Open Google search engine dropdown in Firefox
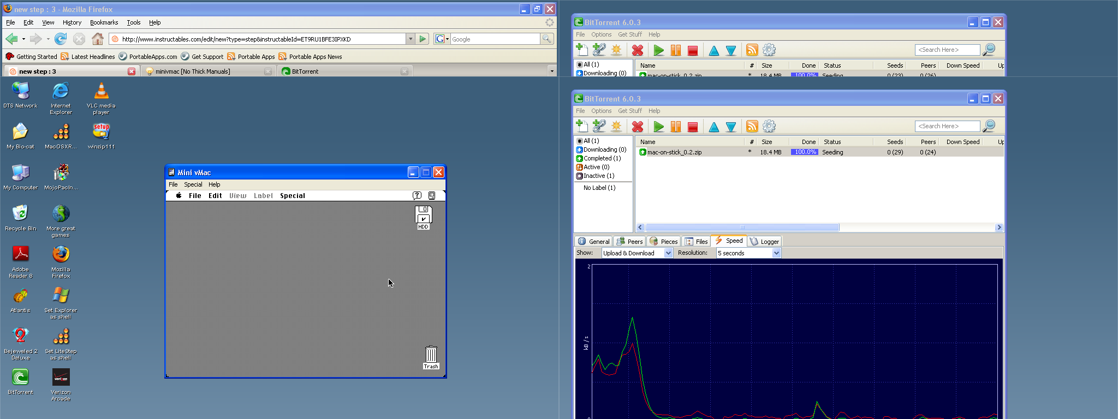Image resolution: width=1118 pixels, height=419 pixels. point(442,39)
